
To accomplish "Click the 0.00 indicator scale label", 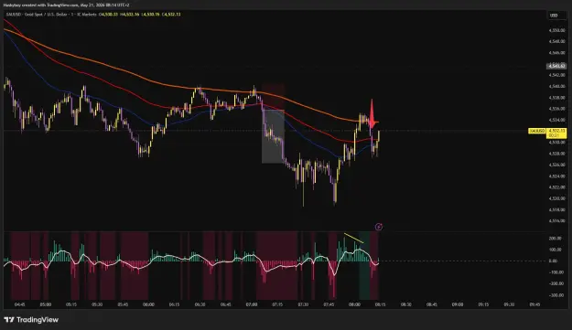I will coord(553,261).
